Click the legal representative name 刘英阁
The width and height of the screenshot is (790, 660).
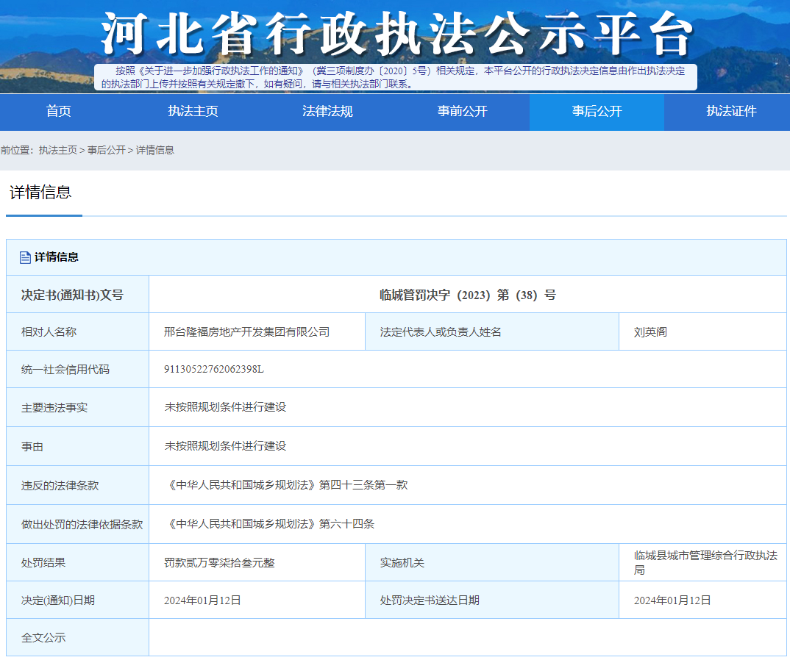pyautogui.click(x=650, y=332)
